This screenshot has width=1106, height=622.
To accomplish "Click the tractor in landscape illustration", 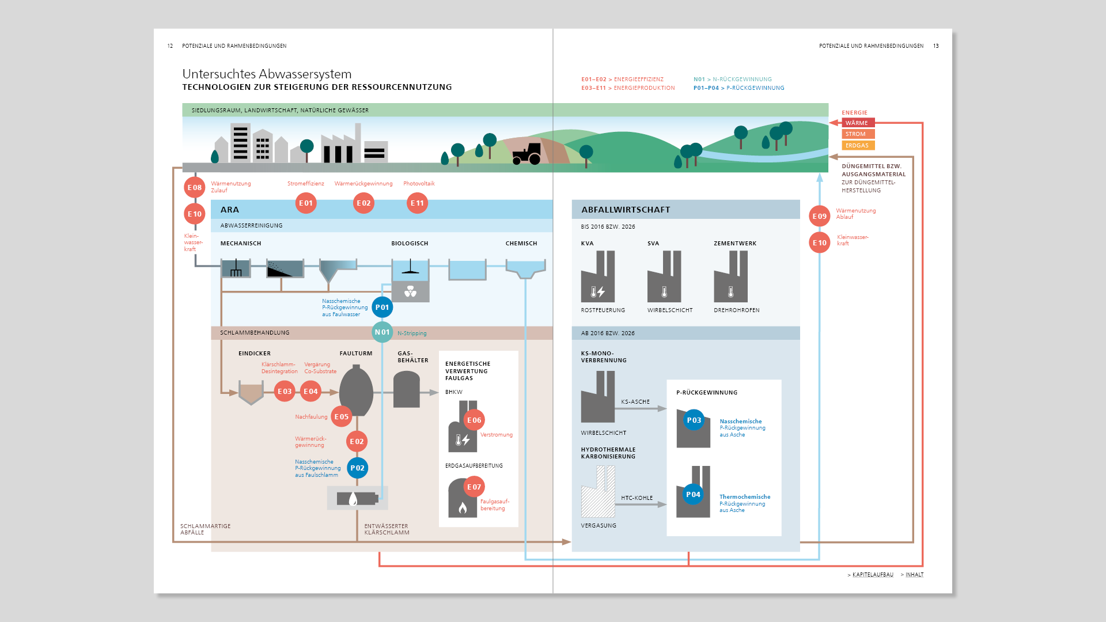I will (527, 154).
